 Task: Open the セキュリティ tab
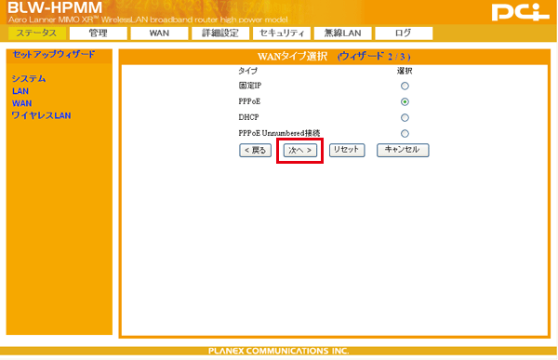click(x=282, y=33)
